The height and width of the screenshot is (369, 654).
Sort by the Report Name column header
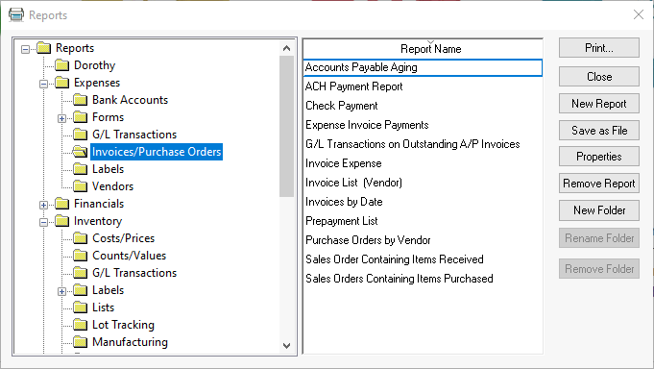pyautogui.click(x=423, y=49)
